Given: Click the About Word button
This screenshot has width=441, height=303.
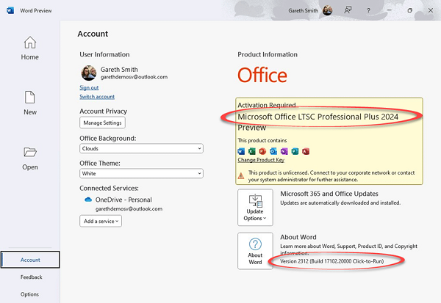Looking at the screenshot, I should click(255, 251).
